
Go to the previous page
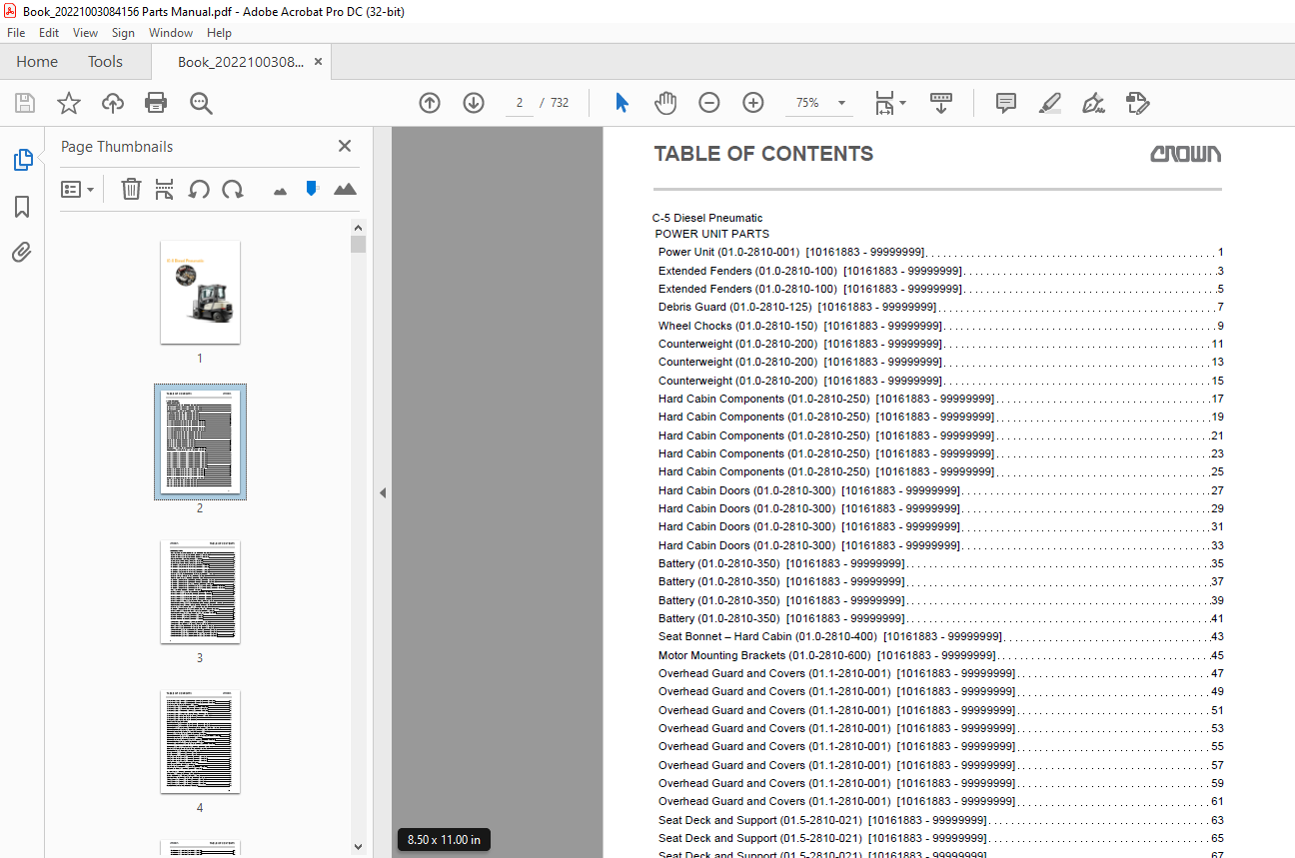(430, 103)
